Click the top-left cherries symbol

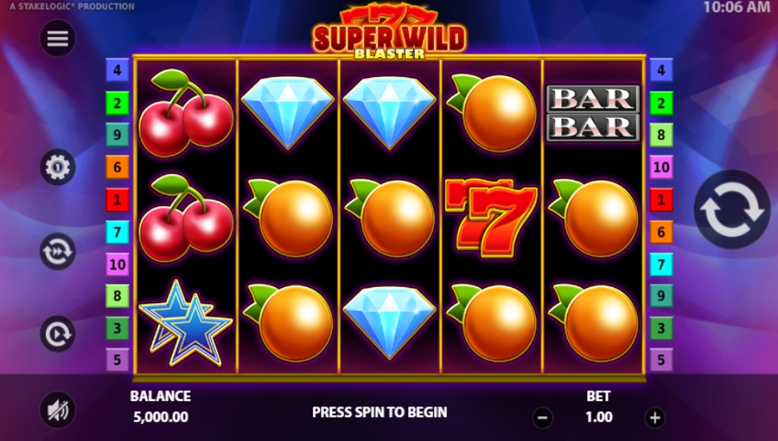[x=185, y=113]
